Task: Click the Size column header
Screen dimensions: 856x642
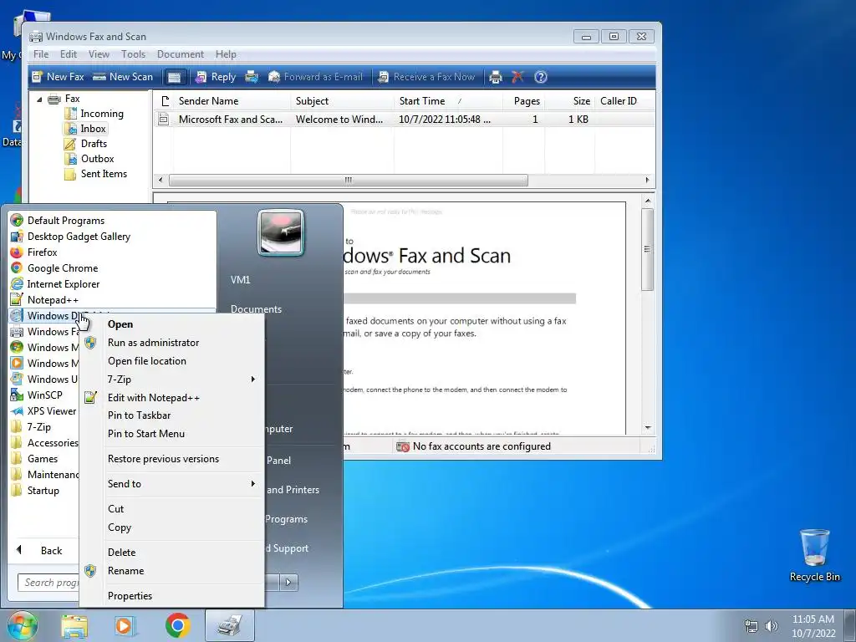Action: 568,101
